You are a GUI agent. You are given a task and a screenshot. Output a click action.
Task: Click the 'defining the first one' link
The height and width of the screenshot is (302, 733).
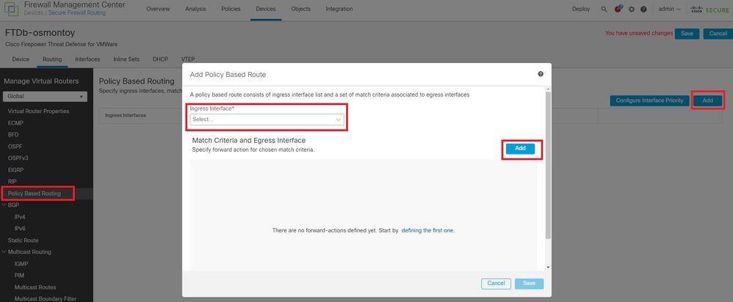427,230
